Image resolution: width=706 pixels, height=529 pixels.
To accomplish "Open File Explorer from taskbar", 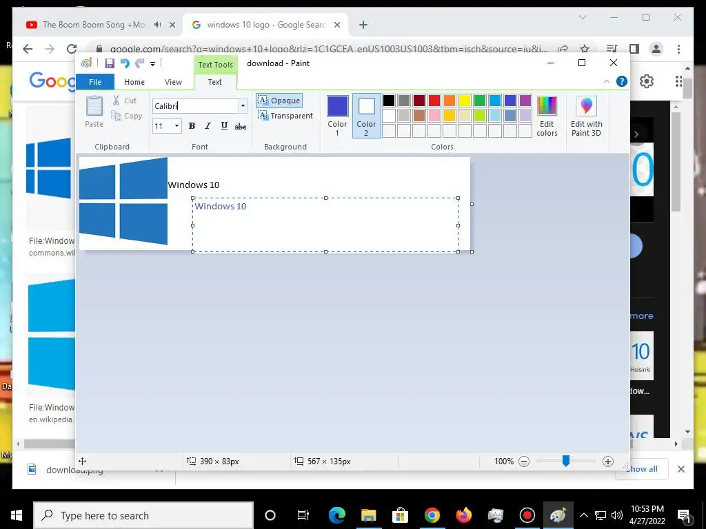I will [x=368, y=515].
